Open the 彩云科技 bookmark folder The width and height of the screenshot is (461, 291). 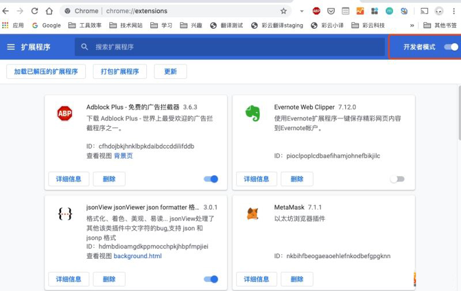point(368,25)
